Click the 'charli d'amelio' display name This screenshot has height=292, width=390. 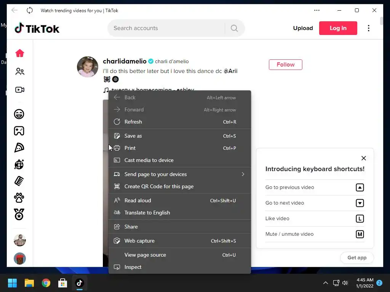pos(172,61)
